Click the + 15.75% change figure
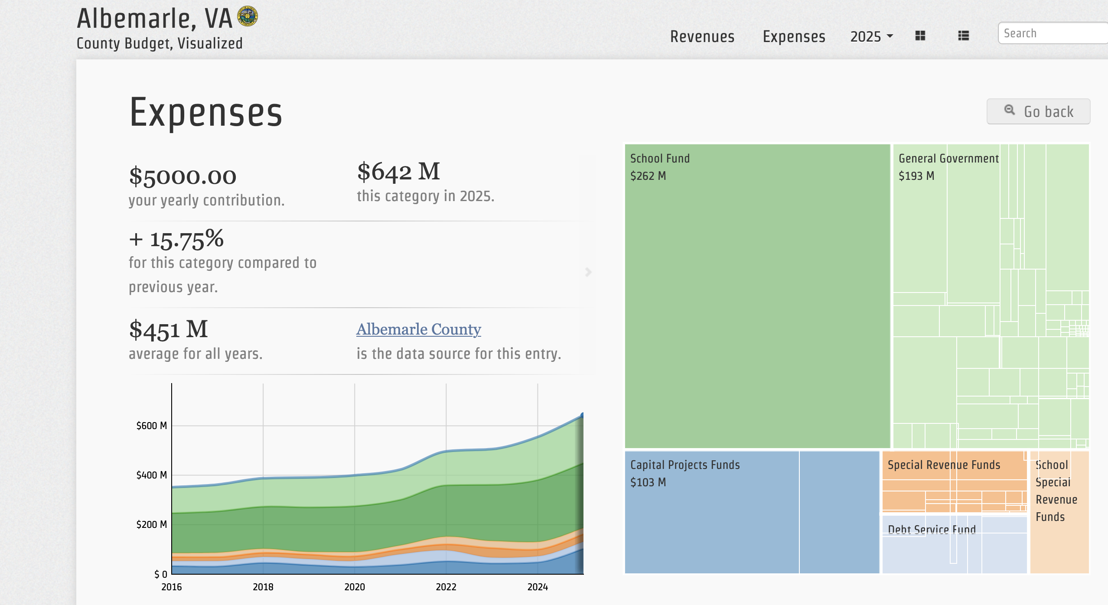Viewport: 1108px width, 605px height. pos(176,239)
